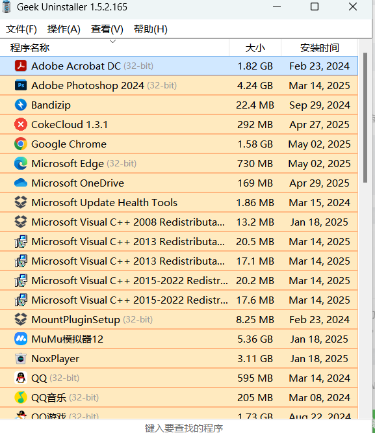Click the 1.58 GB size of Chrome
Screen dimensions: 375x433
tap(255, 144)
